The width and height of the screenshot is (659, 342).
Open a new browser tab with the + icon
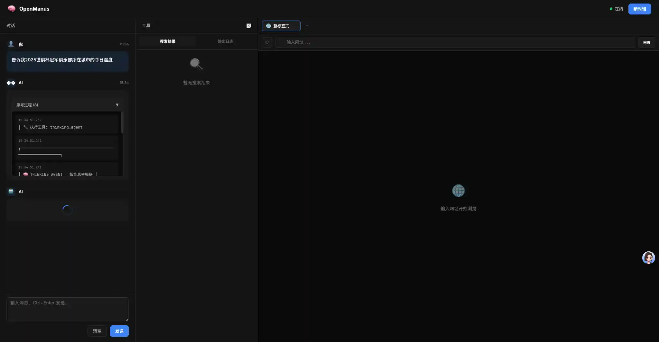[x=307, y=26]
